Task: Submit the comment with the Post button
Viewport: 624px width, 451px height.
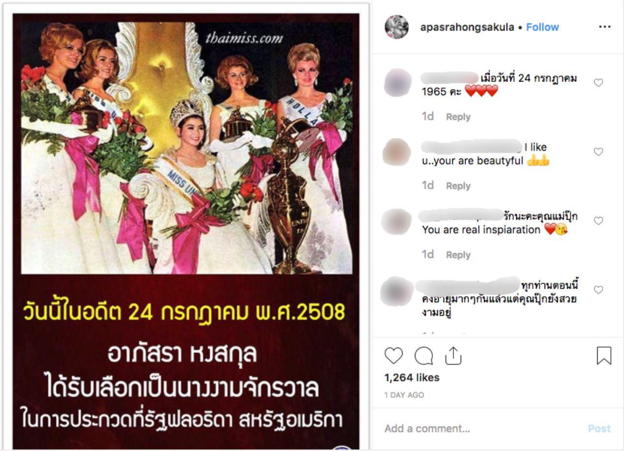Action: click(x=599, y=429)
